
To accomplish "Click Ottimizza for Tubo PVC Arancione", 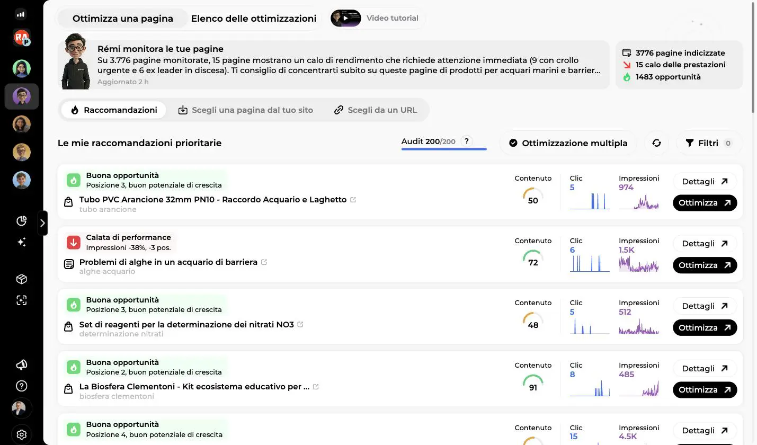I will [x=705, y=203].
